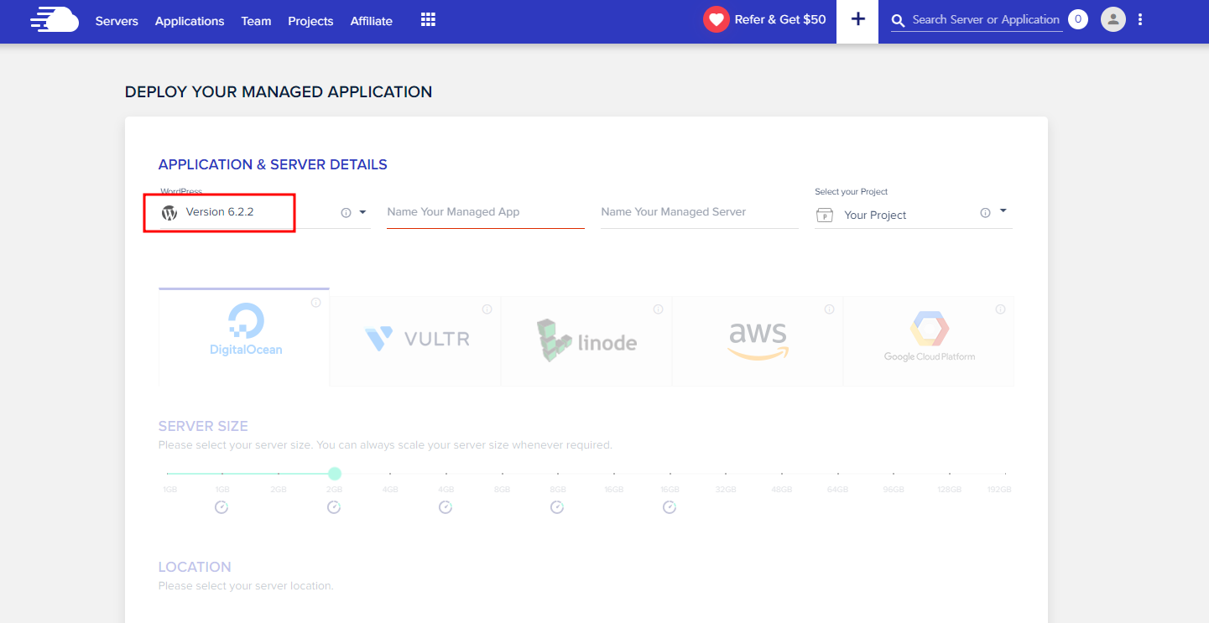Set server size slider to 32GB
The image size is (1209, 623).
click(x=726, y=474)
